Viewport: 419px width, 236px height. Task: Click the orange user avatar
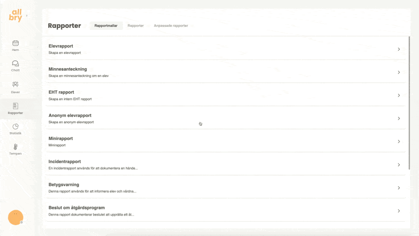point(16,217)
